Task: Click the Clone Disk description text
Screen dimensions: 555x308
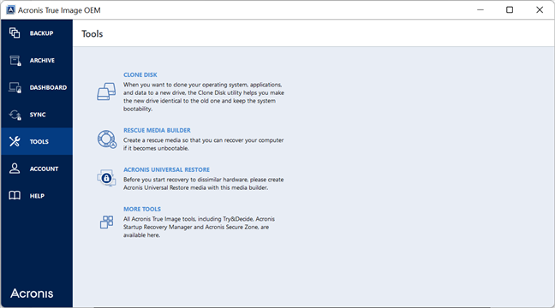Action: (204, 97)
